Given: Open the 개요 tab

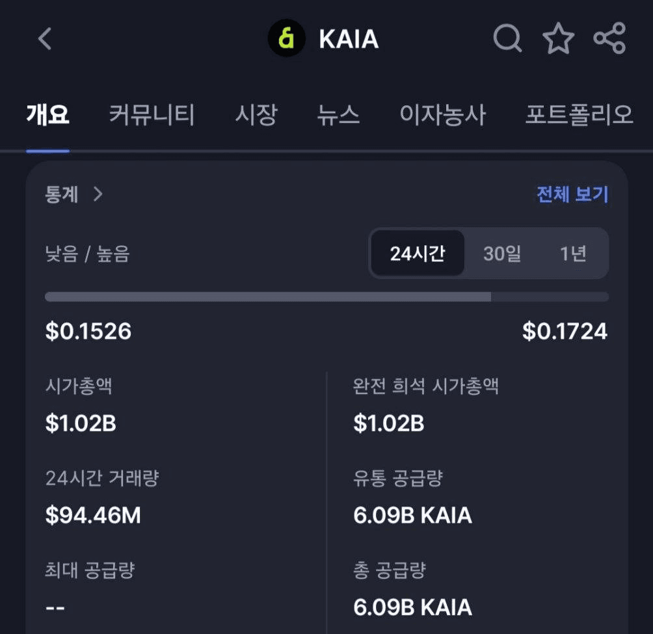Looking at the screenshot, I should coord(48,114).
